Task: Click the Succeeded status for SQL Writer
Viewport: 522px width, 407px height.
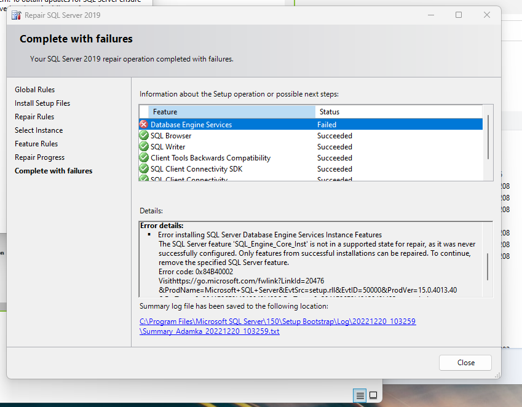Action: 334,147
